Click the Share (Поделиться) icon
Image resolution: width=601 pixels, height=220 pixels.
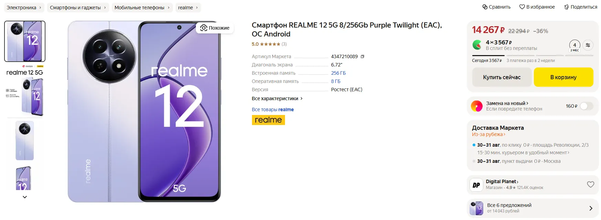pyautogui.click(x=566, y=7)
